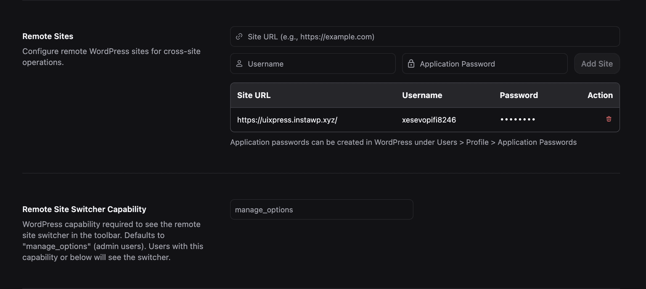
Task: Click the masked password dots in the table row
Action: click(518, 119)
